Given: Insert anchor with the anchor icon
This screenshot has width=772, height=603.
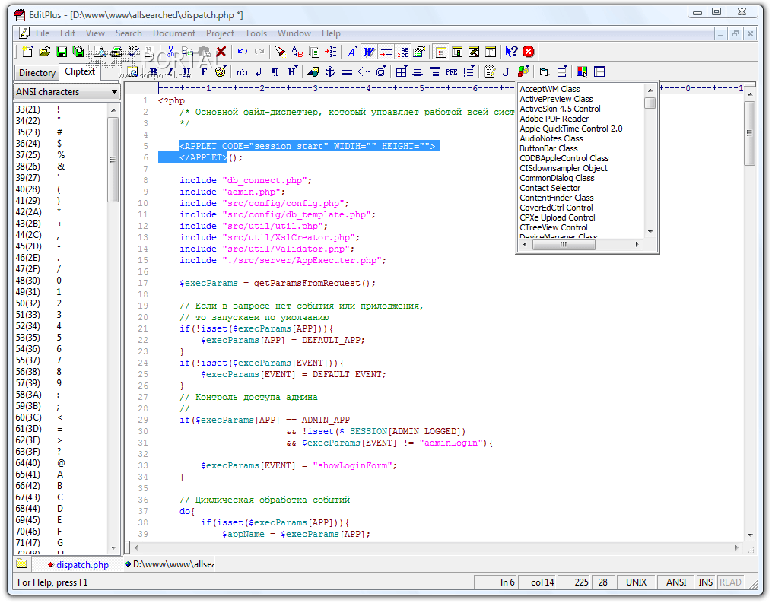Looking at the screenshot, I should click(x=330, y=72).
